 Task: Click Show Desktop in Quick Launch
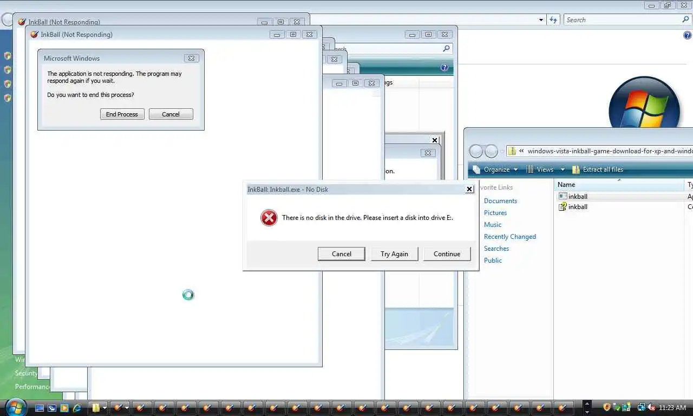tap(40, 408)
